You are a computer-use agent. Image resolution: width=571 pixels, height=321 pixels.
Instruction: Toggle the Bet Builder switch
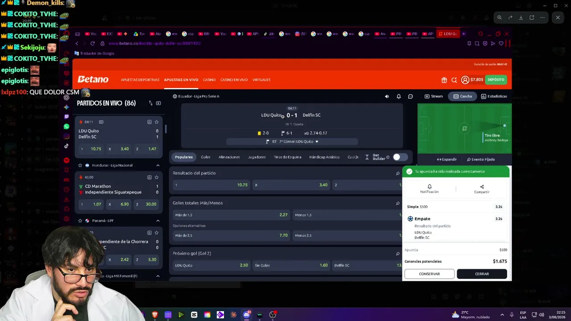tap(400, 157)
